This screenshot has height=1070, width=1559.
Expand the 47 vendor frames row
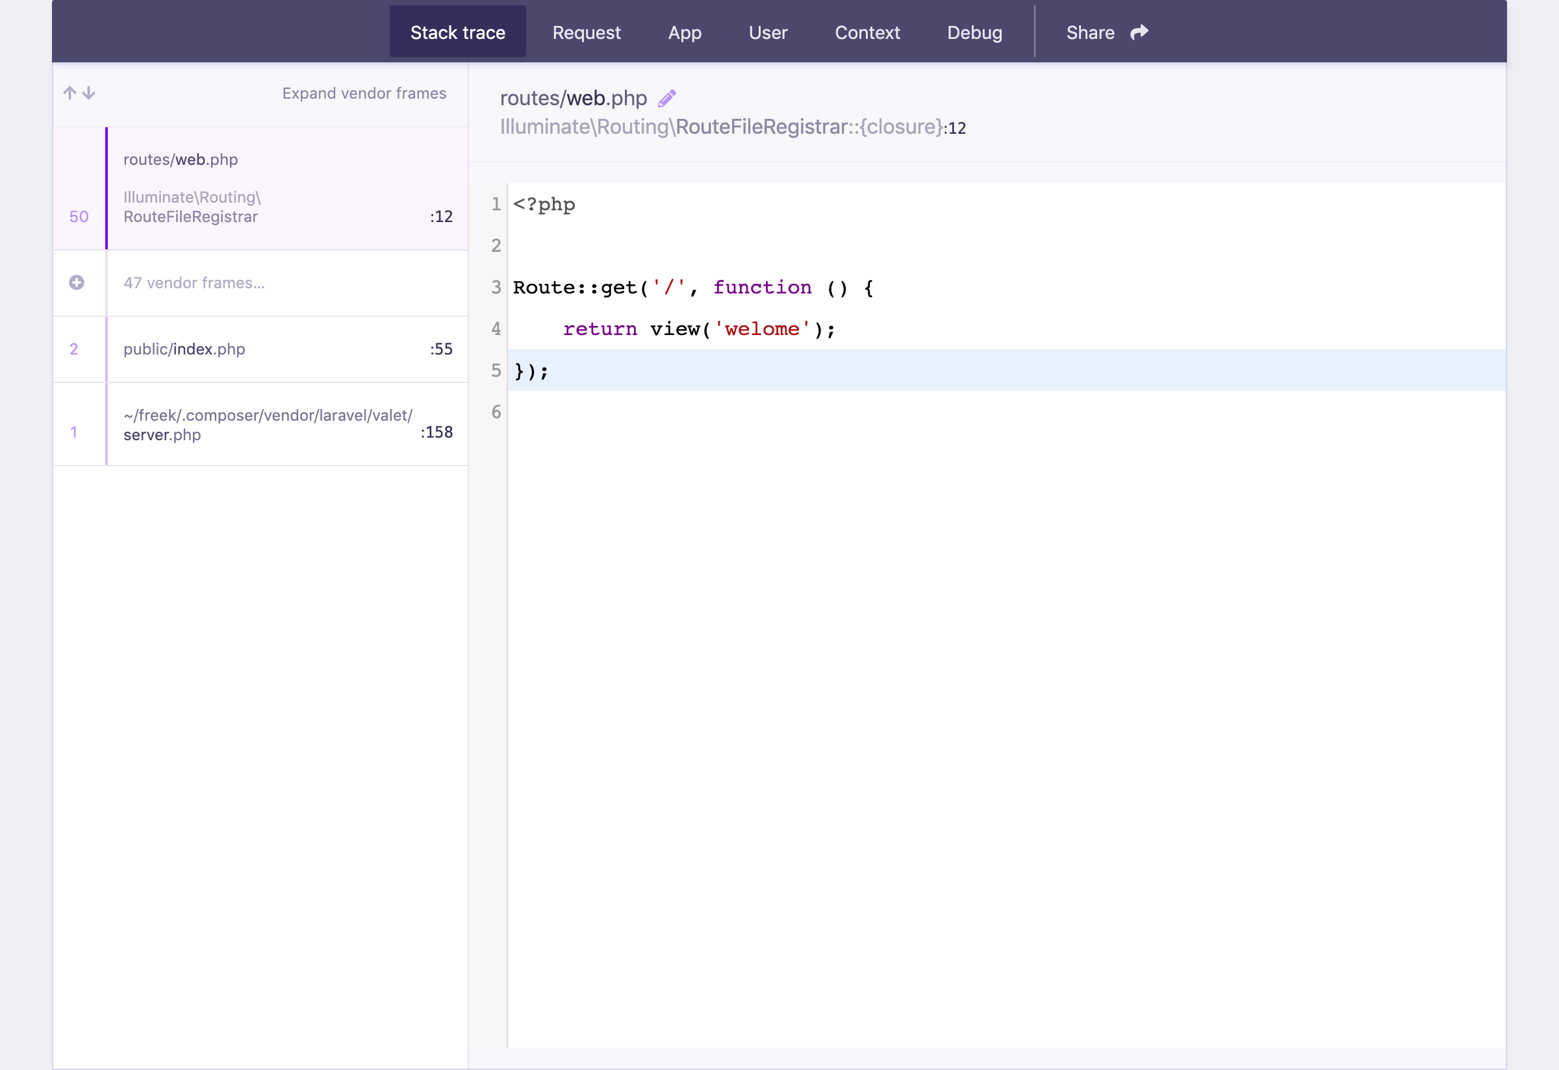click(194, 283)
